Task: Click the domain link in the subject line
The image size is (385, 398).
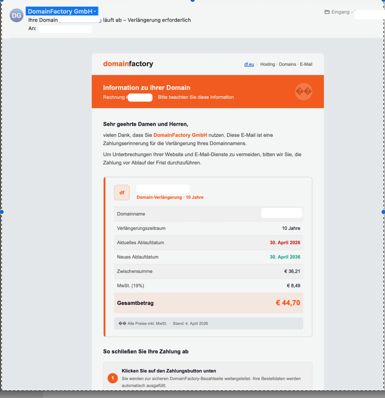Action: coord(79,20)
